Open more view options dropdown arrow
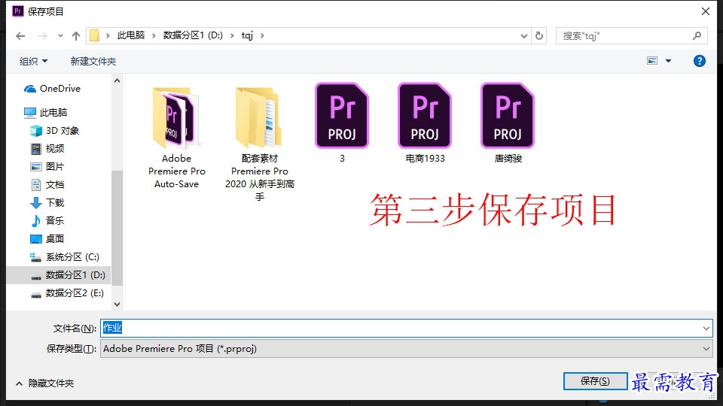Image resolution: width=723 pixels, height=406 pixels. (x=668, y=61)
